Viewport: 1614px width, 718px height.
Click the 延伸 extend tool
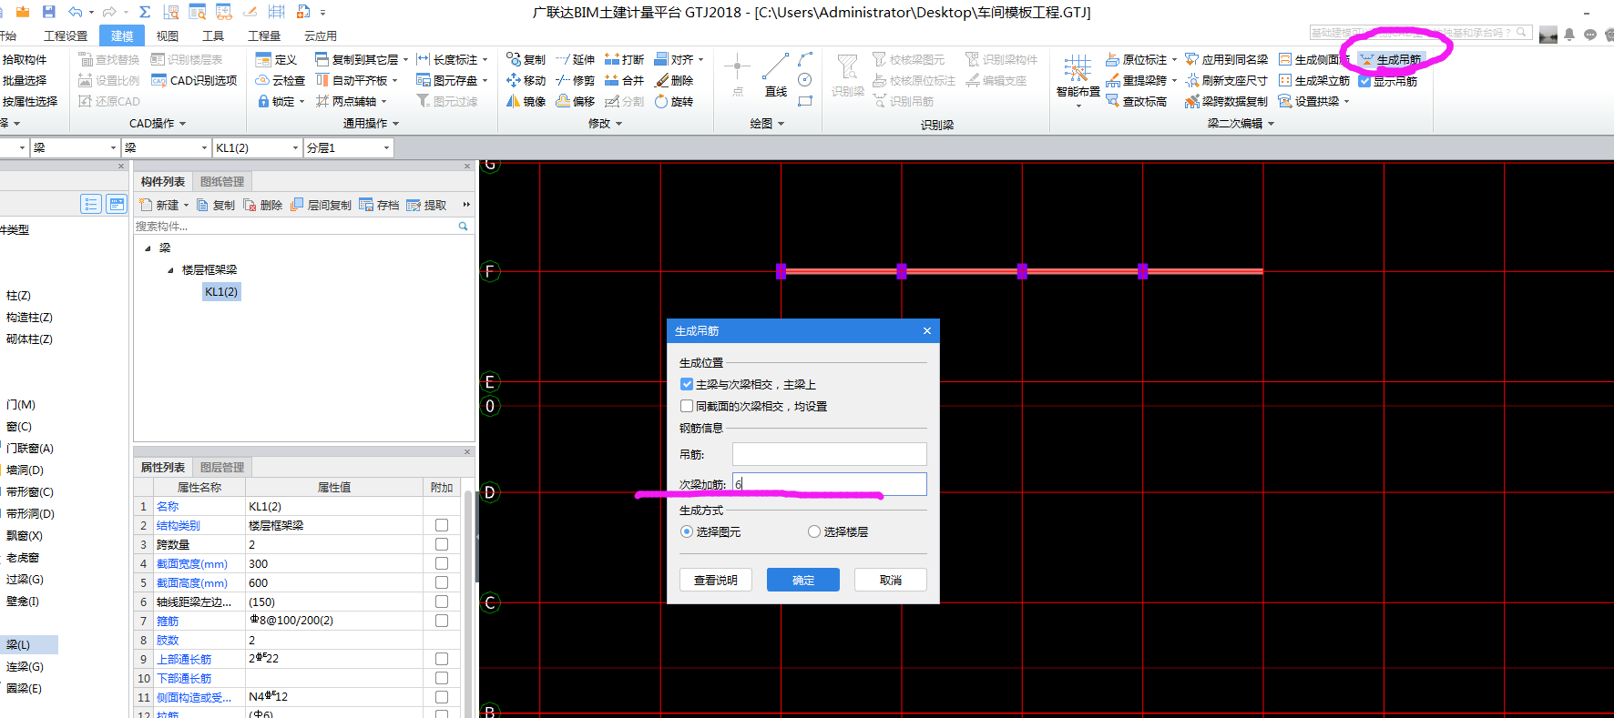point(575,59)
